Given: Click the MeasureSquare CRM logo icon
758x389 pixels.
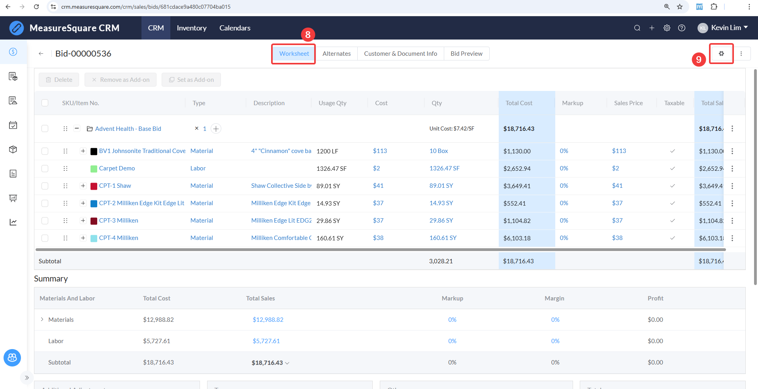Looking at the screenshot, I should [x=17, y=28].
